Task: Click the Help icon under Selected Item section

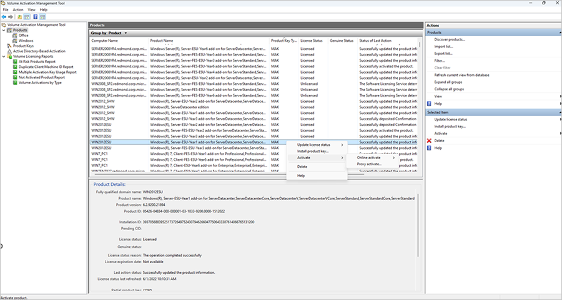Action: (x=429, y=148)
